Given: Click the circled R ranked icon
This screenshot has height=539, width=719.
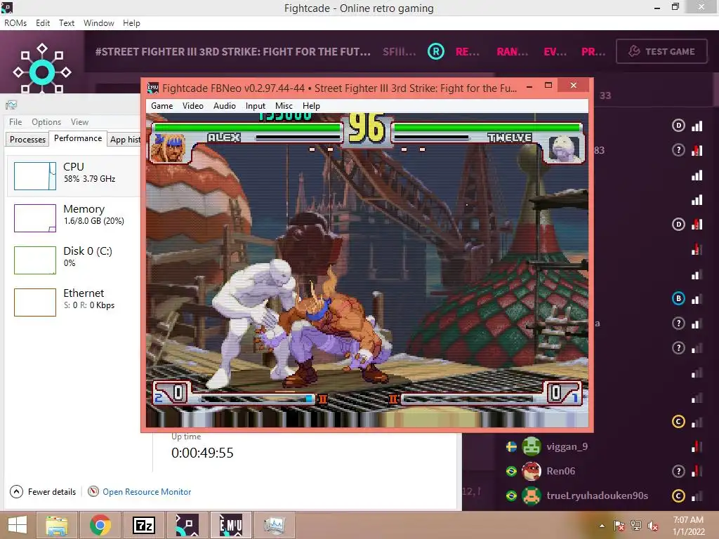Looking at the screenshot, I should [x=435, y=51].
